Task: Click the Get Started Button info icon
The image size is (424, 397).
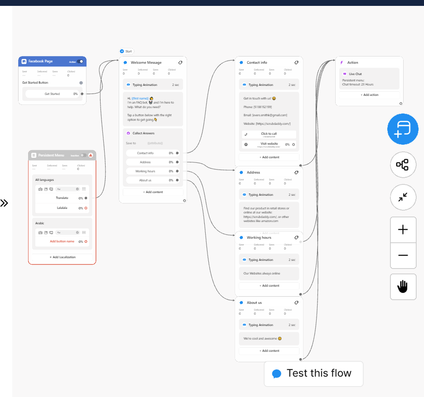Action: pos(81,83)
